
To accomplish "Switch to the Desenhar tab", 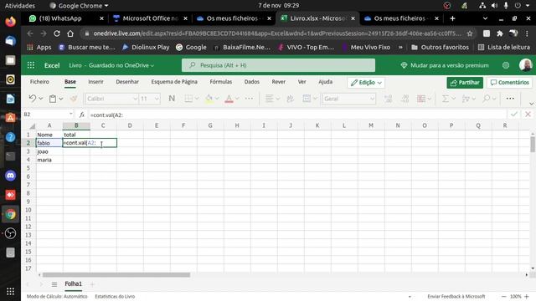I will [x=127, y=82].
